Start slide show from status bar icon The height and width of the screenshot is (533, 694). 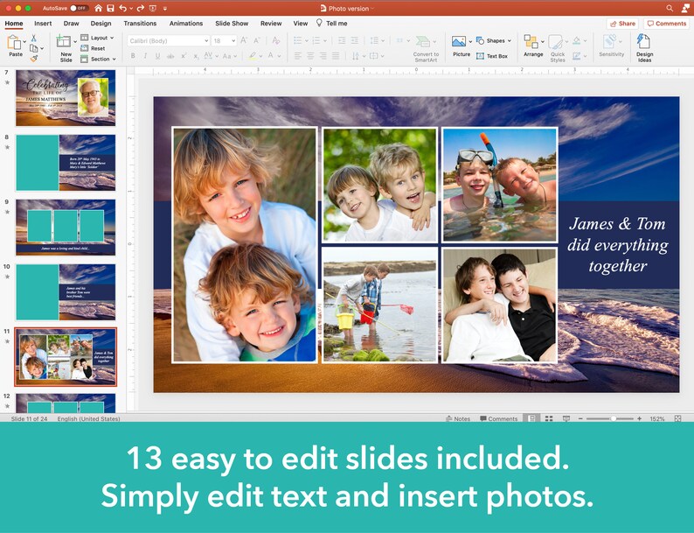click(566, 418)
